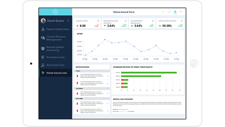Screen dimensions: 225x127
Task: Go to Chronic Disease Management
Action: [x=55, y=38]
